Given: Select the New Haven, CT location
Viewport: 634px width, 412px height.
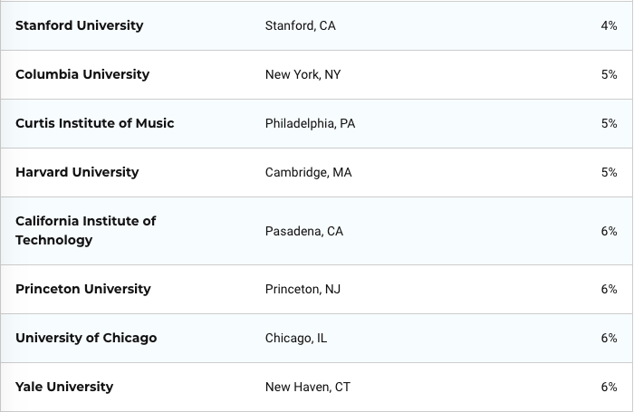Looking at the screenshot, I should click(x=308, y=388).
